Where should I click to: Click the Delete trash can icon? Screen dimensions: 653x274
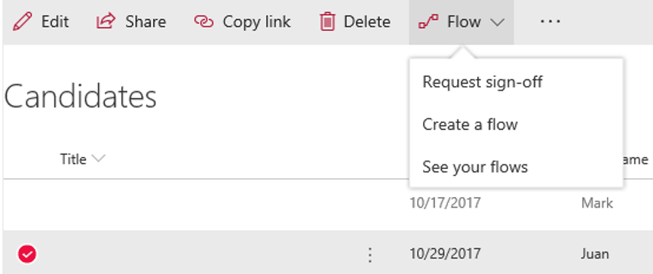click(327, 22)
